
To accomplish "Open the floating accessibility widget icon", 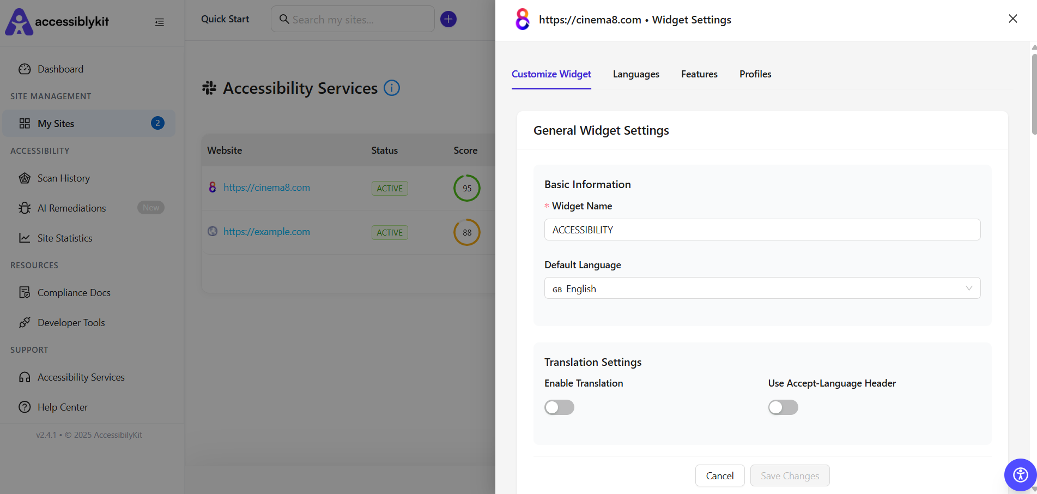I will point(1020,475).
